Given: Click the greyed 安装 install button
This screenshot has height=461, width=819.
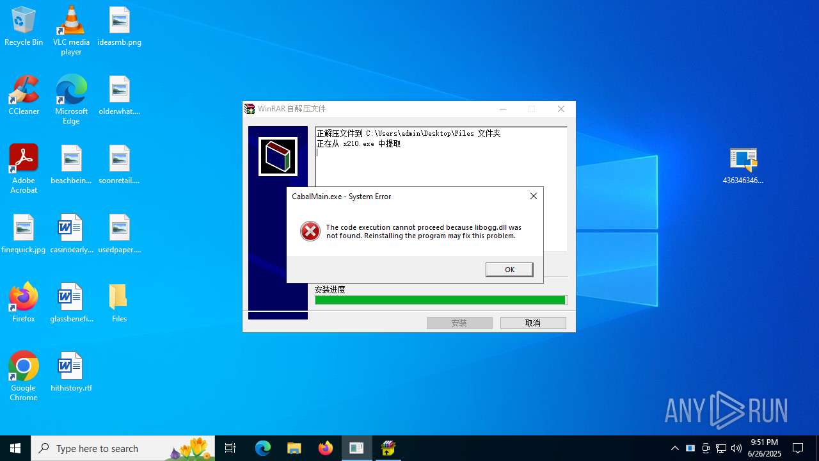Looking at the screenshot, I should click(459, 323).
